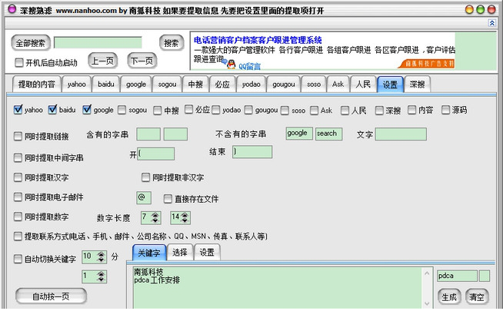Enable the gougou engine checkbox
Viewport: 503px width, 321px height.
click(x=248, y=111)
